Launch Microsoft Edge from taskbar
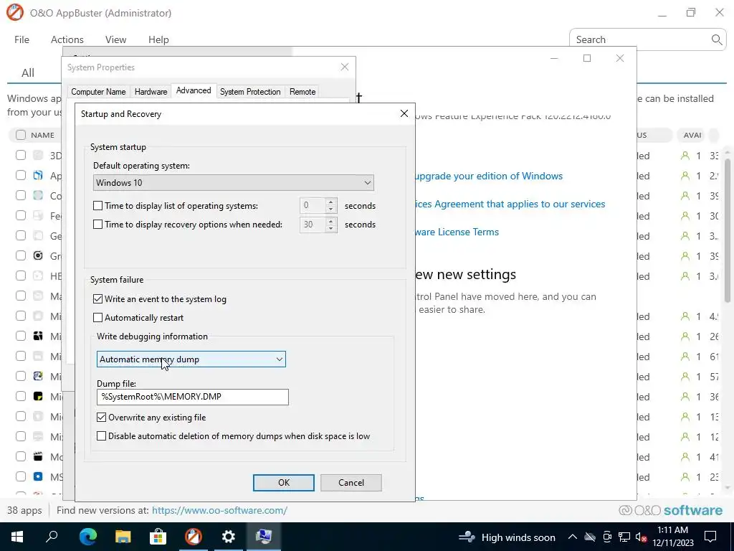This screenshot has height=551, width=734. point(87,537)
